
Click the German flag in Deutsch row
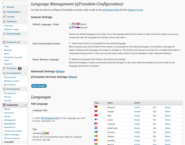pyautogui.click(x=96, y=107)
